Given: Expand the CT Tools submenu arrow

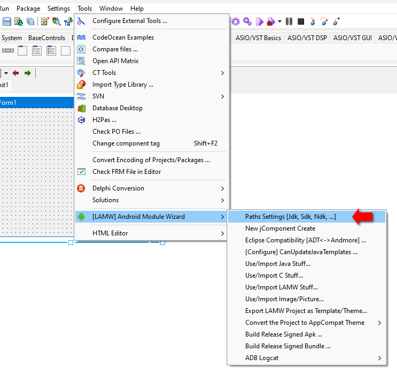Looking at the screenshot, I should 222,73.
